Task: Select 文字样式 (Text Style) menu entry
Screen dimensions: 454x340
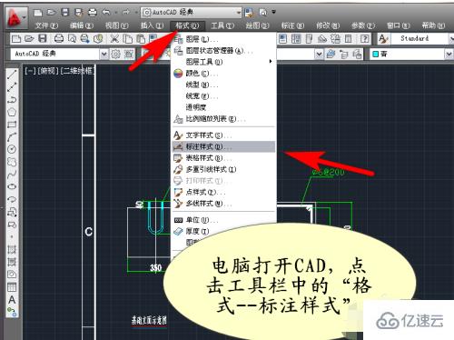Action: (x=224, y=135)
